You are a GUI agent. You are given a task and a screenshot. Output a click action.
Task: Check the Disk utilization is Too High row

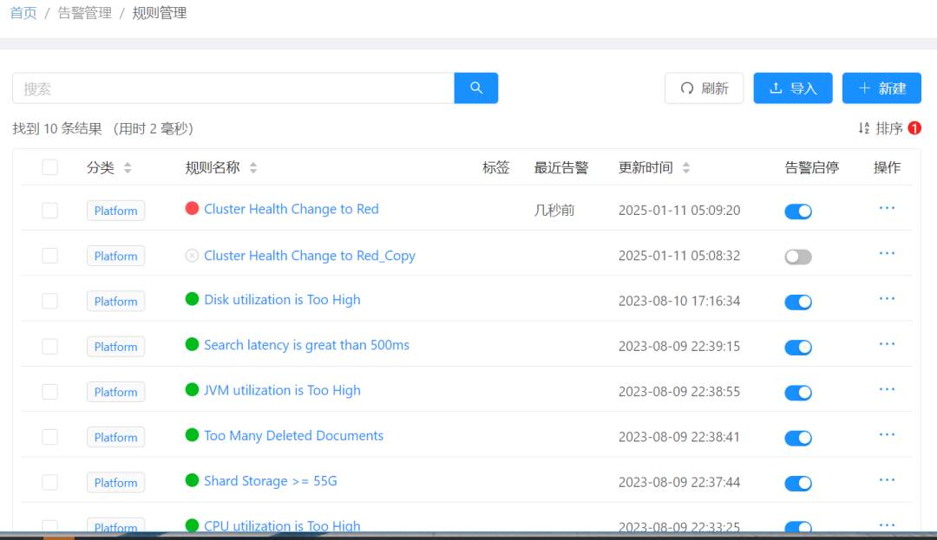coord(49,301)
